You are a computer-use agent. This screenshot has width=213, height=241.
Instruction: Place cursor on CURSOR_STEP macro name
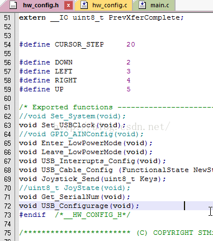click(x=79, y=45)
